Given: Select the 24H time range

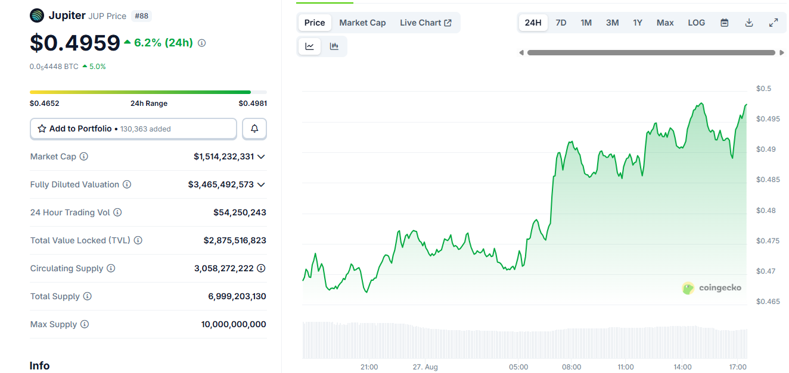Looking at the screenshot, I should (x=533, y=23).
